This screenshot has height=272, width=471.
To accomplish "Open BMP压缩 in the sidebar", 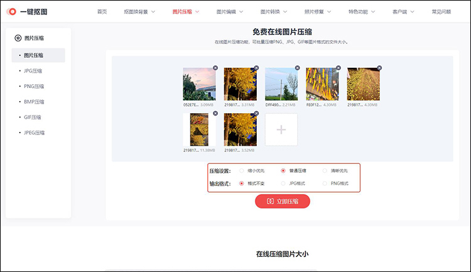I will pyautogui.click(x=34, y=102).
